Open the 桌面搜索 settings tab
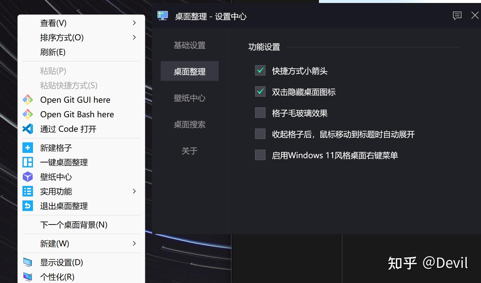481x283 pixels. (x=190, y=124)
